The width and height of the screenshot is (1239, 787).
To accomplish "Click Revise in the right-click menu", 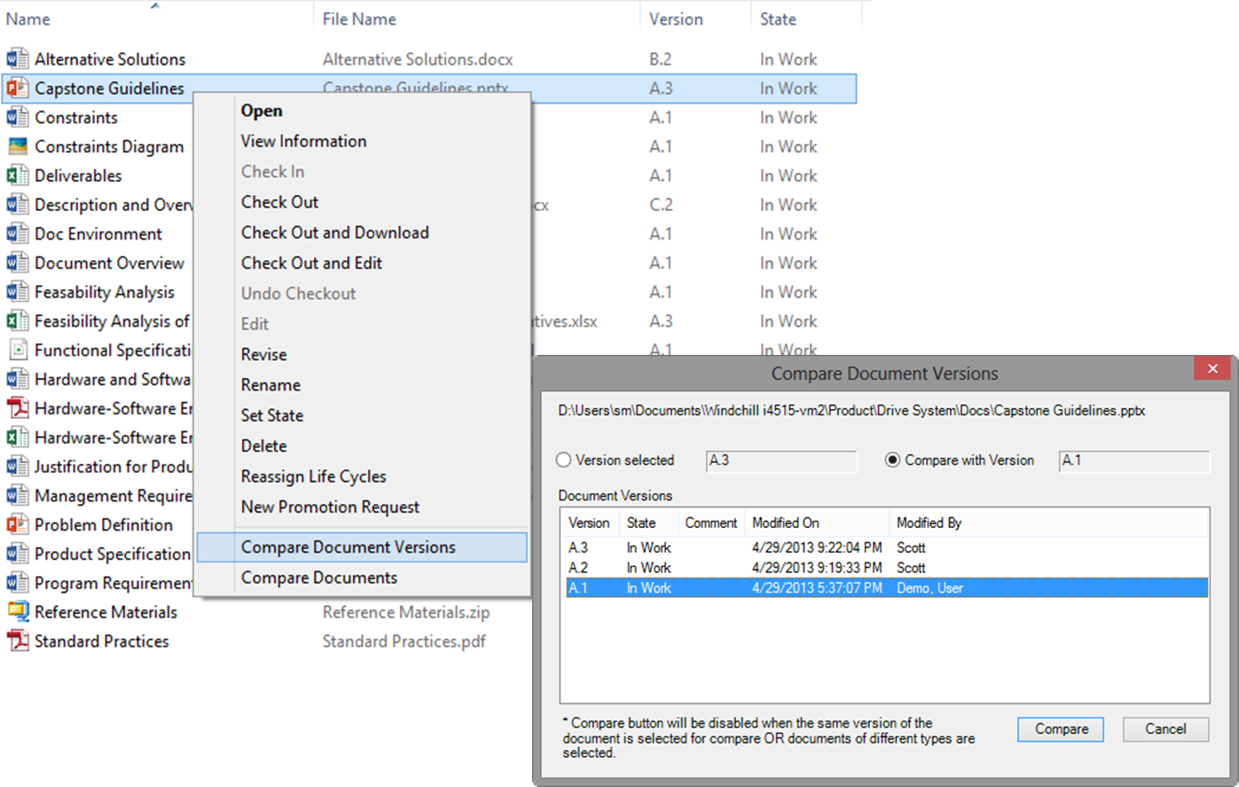I will tap(263, 354).
